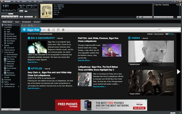
Task: Play the Fjögur píanó video thumbnail
Action: click(x=151, y=83)
